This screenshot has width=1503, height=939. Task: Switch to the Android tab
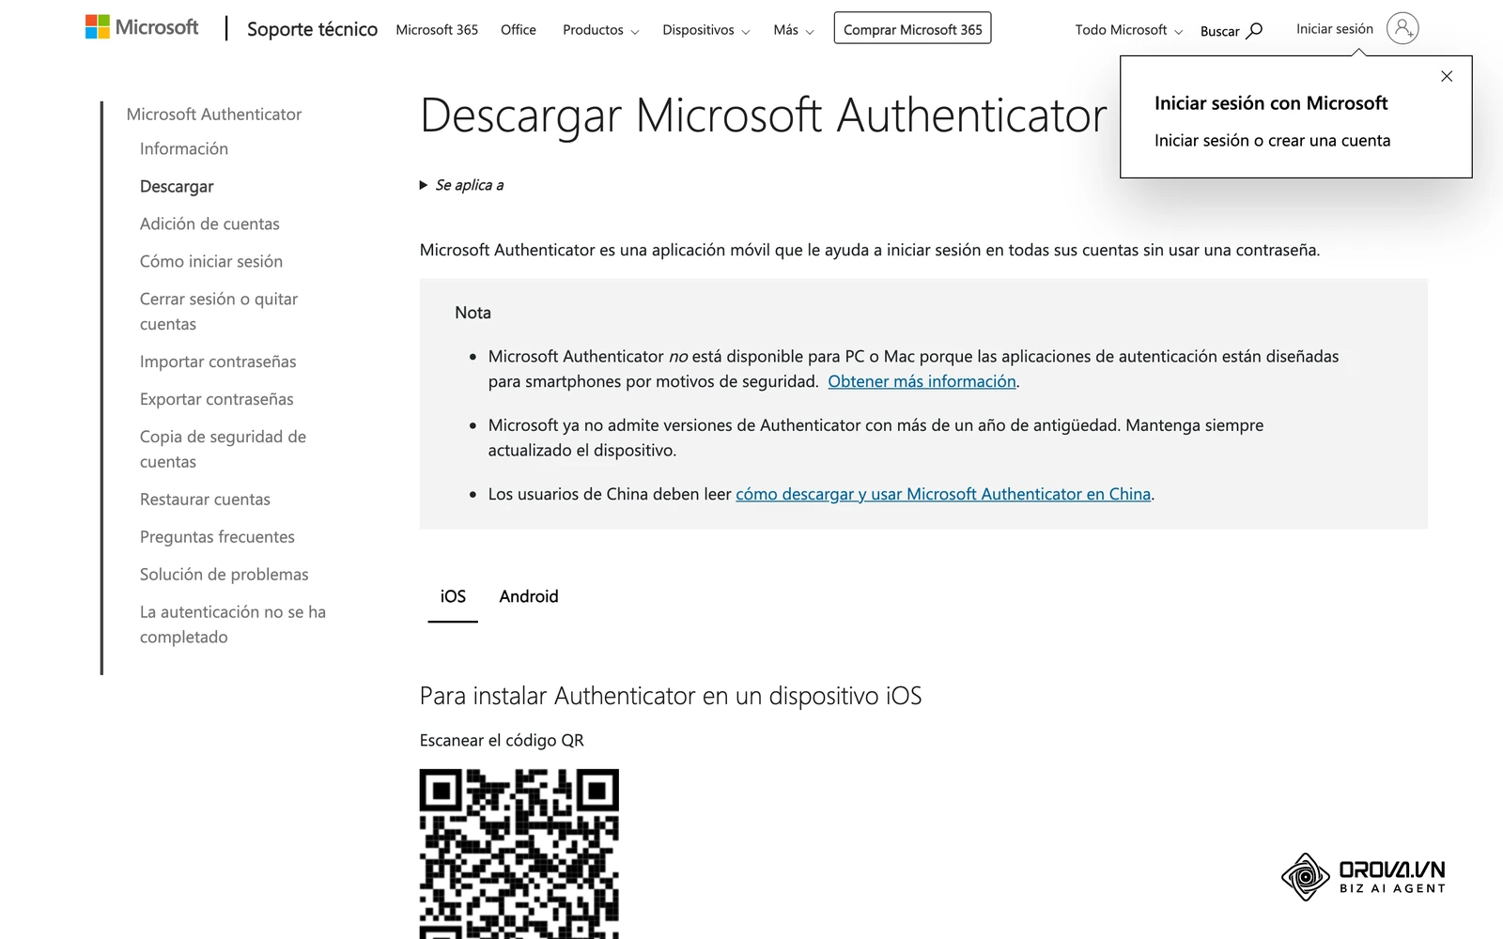tap(529, 596)
